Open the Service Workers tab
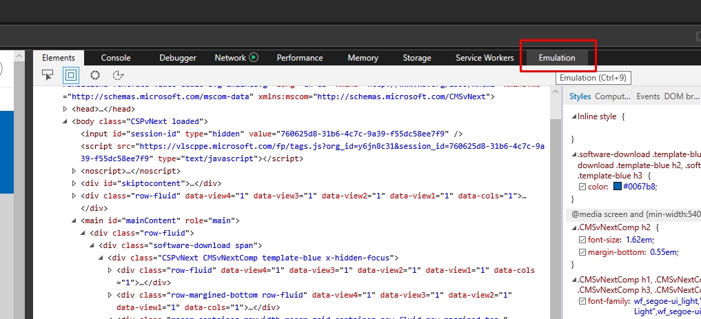The height and width of the screenshot is (319, 701). pos(485,58)
